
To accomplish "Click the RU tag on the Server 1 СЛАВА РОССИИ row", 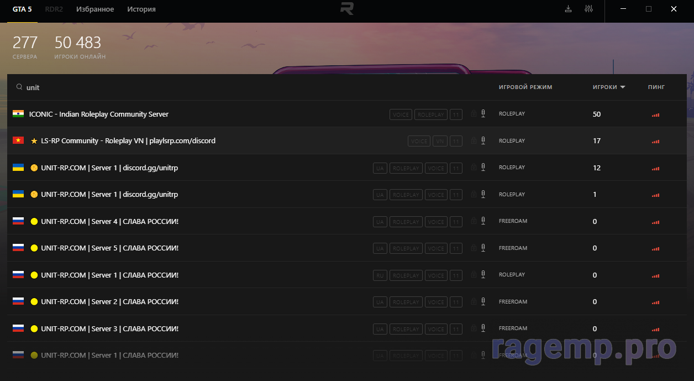I will (380, 275).
